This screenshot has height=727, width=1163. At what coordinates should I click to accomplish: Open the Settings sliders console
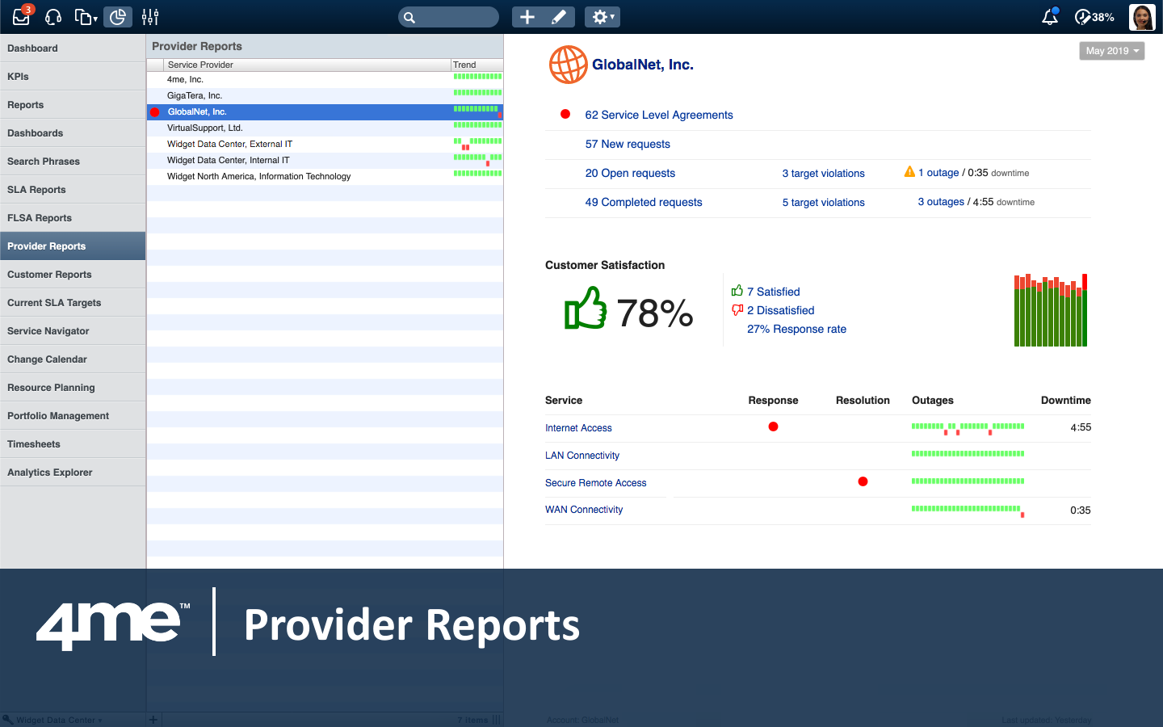[x=150, y=17]
